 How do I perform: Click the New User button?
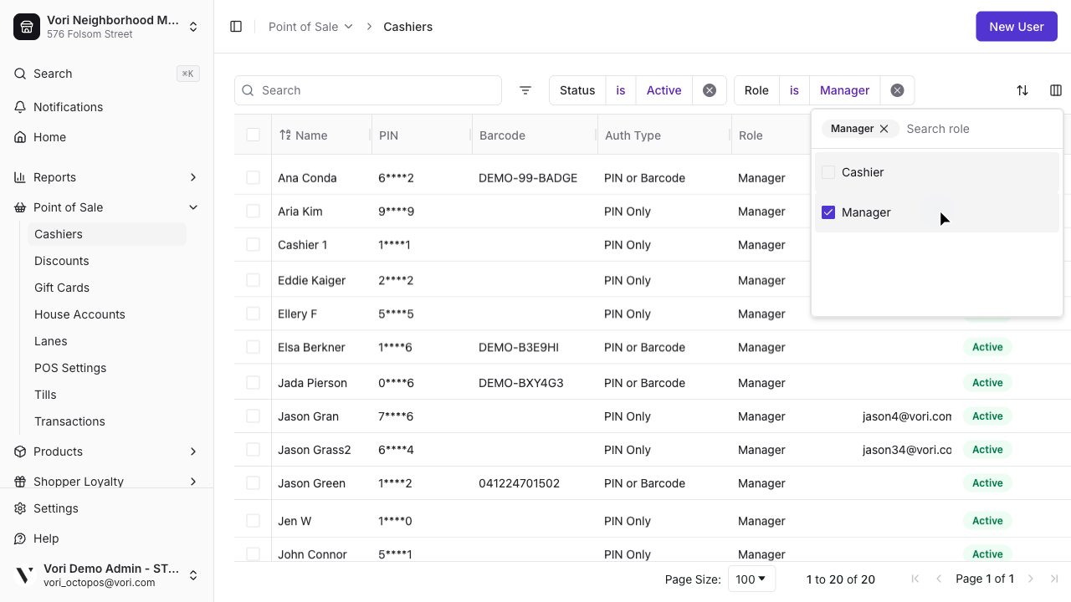point(1016,26)
